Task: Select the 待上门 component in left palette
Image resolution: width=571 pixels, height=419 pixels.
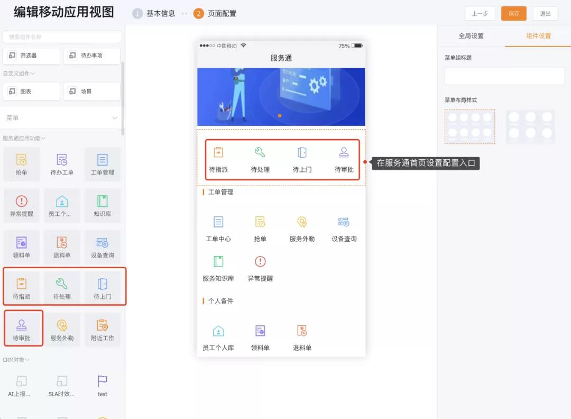Action: tap(103, 288)
